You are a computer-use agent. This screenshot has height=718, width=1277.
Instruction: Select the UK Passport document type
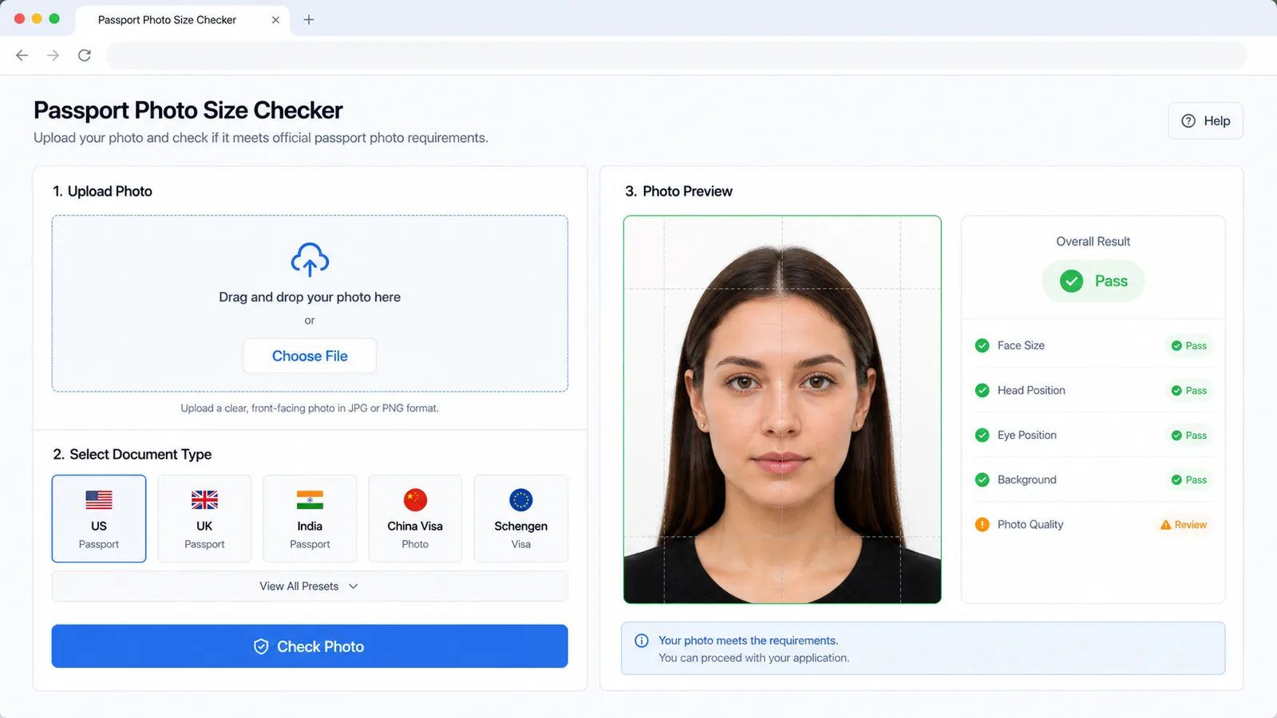click(204, 519)
